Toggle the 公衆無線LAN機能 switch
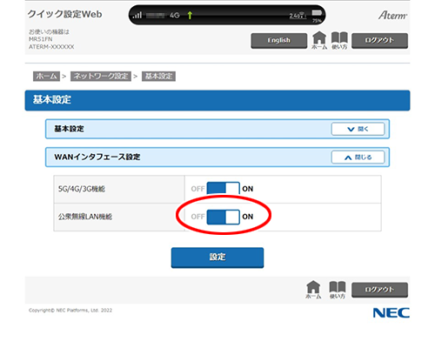 pos(223,217)
